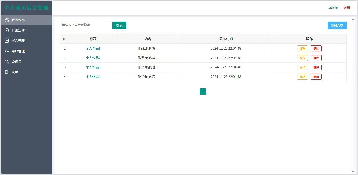Viewport: 358px width, 175px height.
Task: Click the 用户管理 people icon
Action: click(7, 51)
